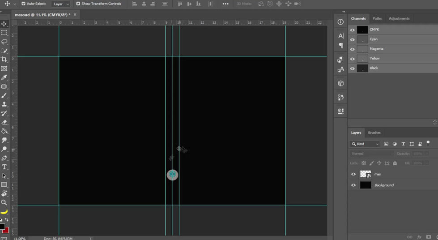438x240 pixels.
Task: Collapse the panel dock double arrows
Action: (344, 12)
